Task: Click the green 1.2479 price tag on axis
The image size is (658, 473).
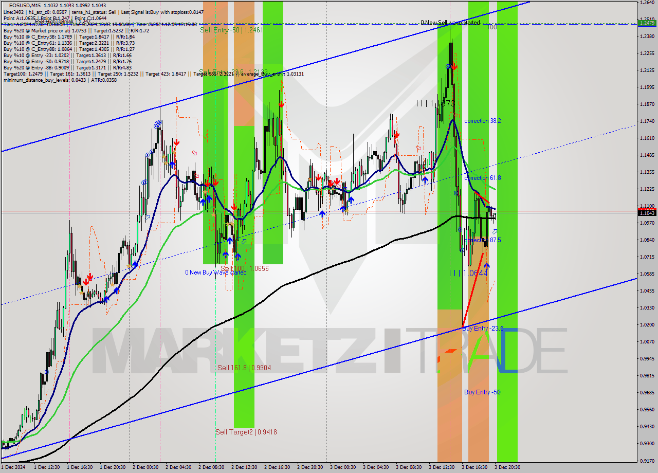Action: 646,23
